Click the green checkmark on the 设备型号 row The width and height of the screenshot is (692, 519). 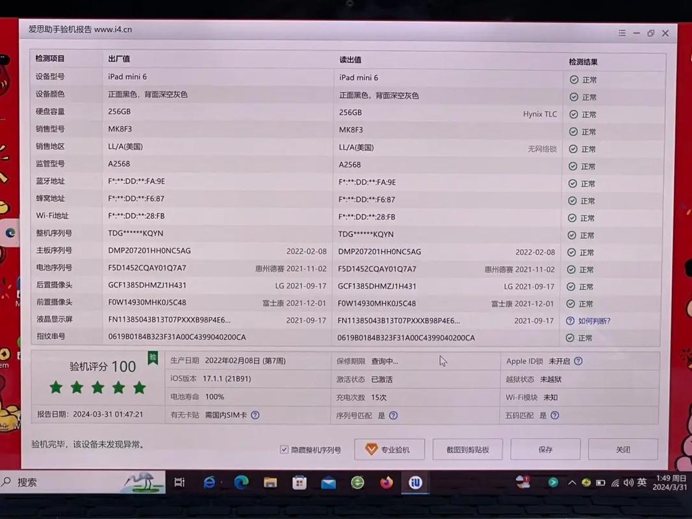(x=572, y=79)
